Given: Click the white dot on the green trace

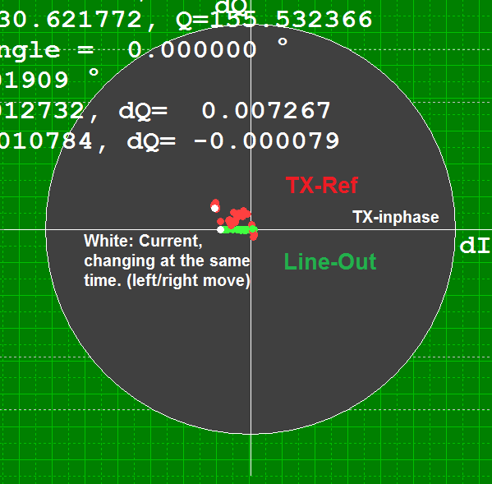Looking at the screenshot, I should (x=221, y=230).
